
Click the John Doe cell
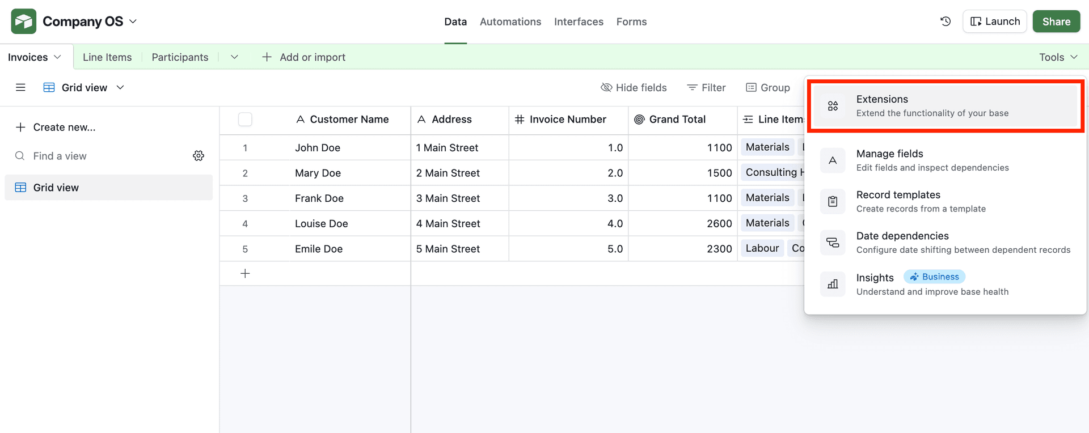tap(350, 148)
